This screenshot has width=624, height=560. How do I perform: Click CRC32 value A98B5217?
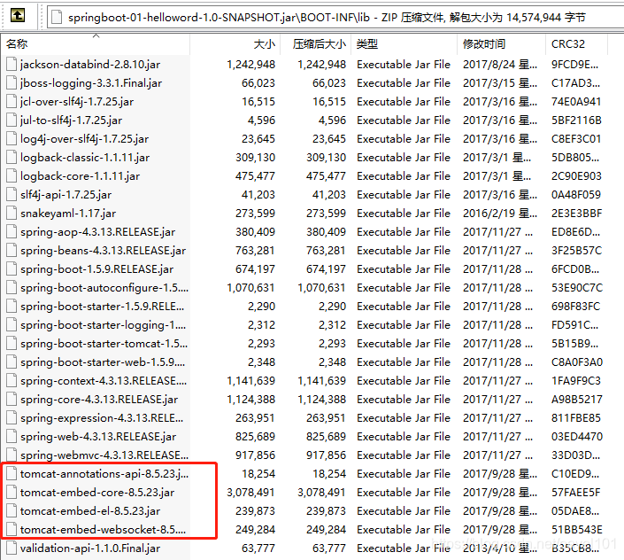(x=577, y=399)
